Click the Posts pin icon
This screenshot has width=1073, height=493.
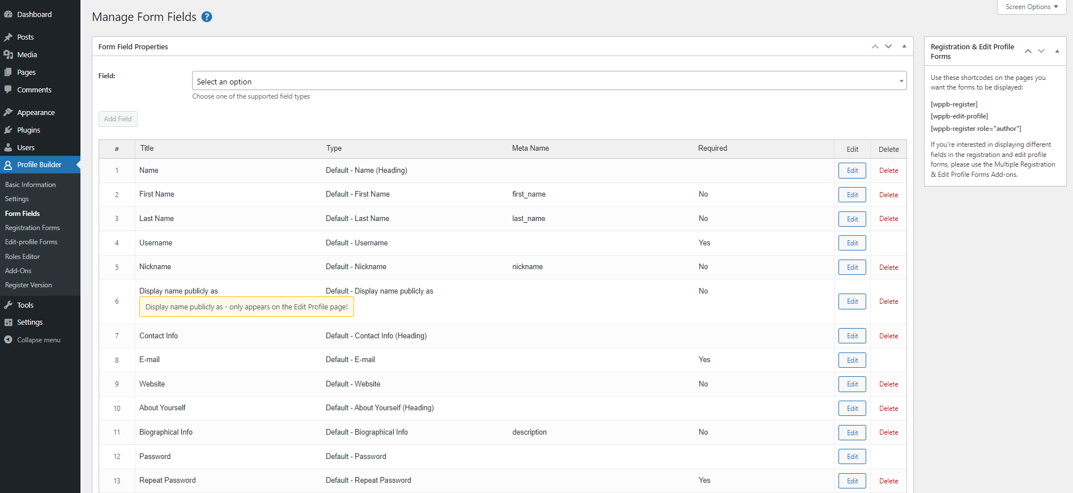point(8,37)
